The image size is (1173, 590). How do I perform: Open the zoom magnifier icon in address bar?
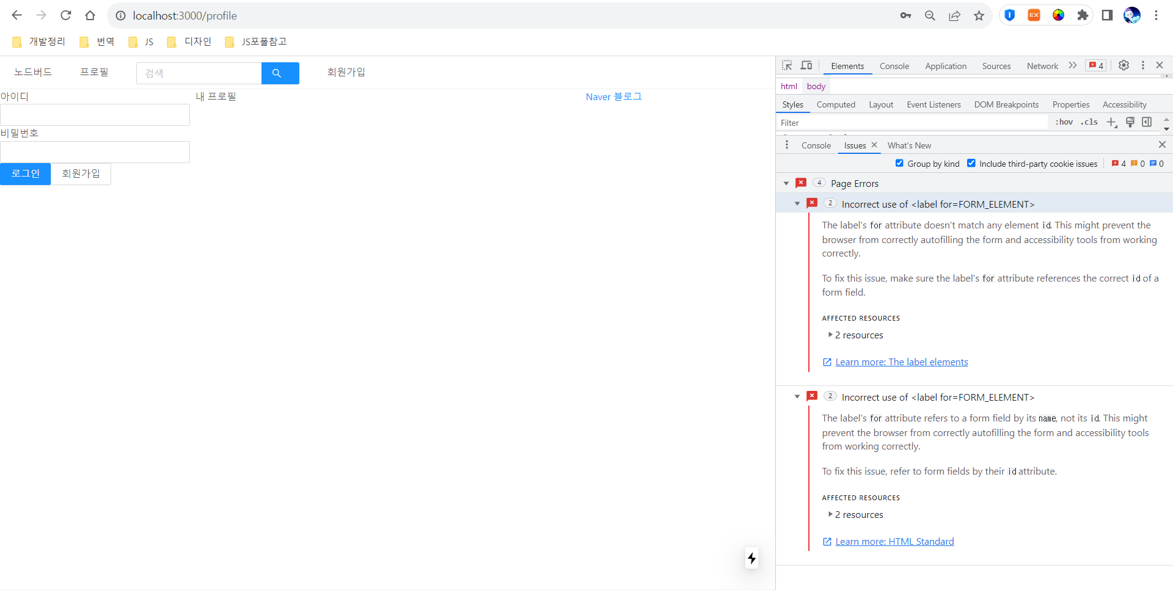coord(930,15)
